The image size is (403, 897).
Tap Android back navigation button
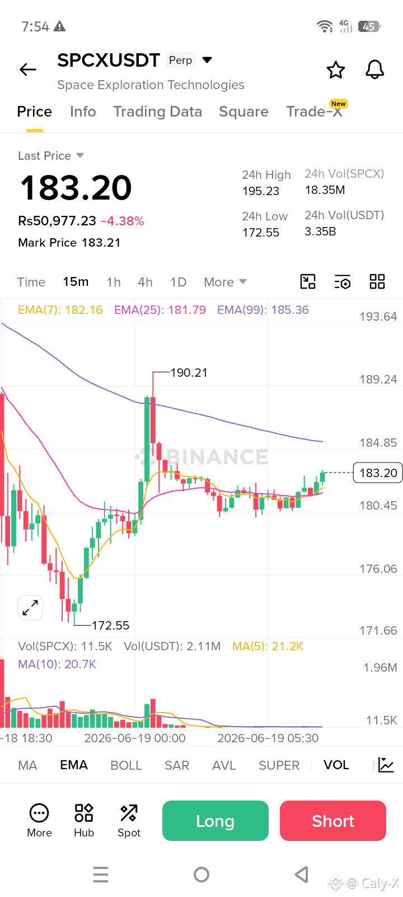(302, 875)
